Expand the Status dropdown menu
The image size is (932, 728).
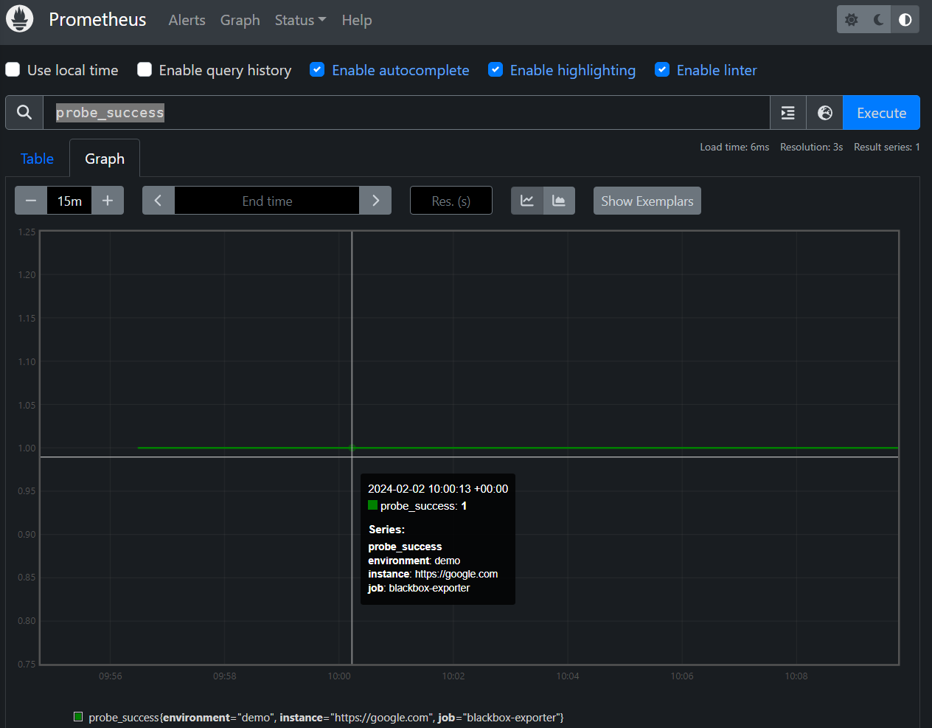click(300, 20)
